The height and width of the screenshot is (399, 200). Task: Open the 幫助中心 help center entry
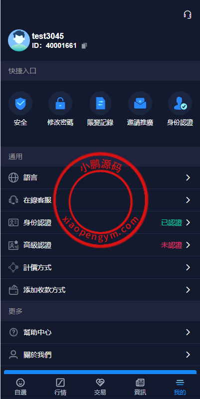coord(100,332)
